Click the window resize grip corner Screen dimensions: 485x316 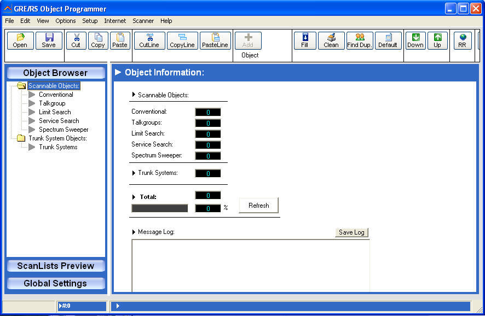click(480, 309)
